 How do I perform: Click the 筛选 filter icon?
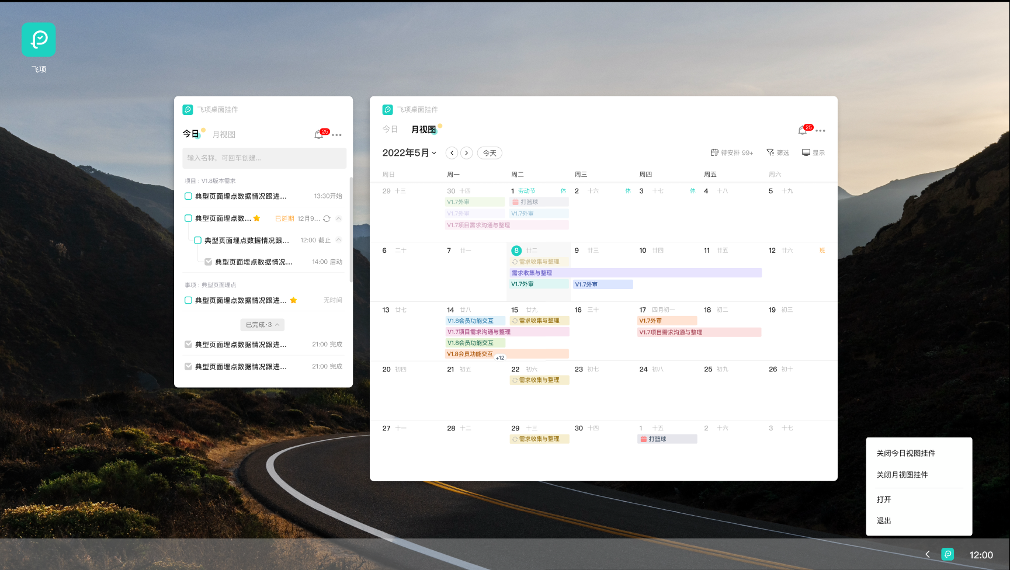pyautogui.click(x=778, y=152)
